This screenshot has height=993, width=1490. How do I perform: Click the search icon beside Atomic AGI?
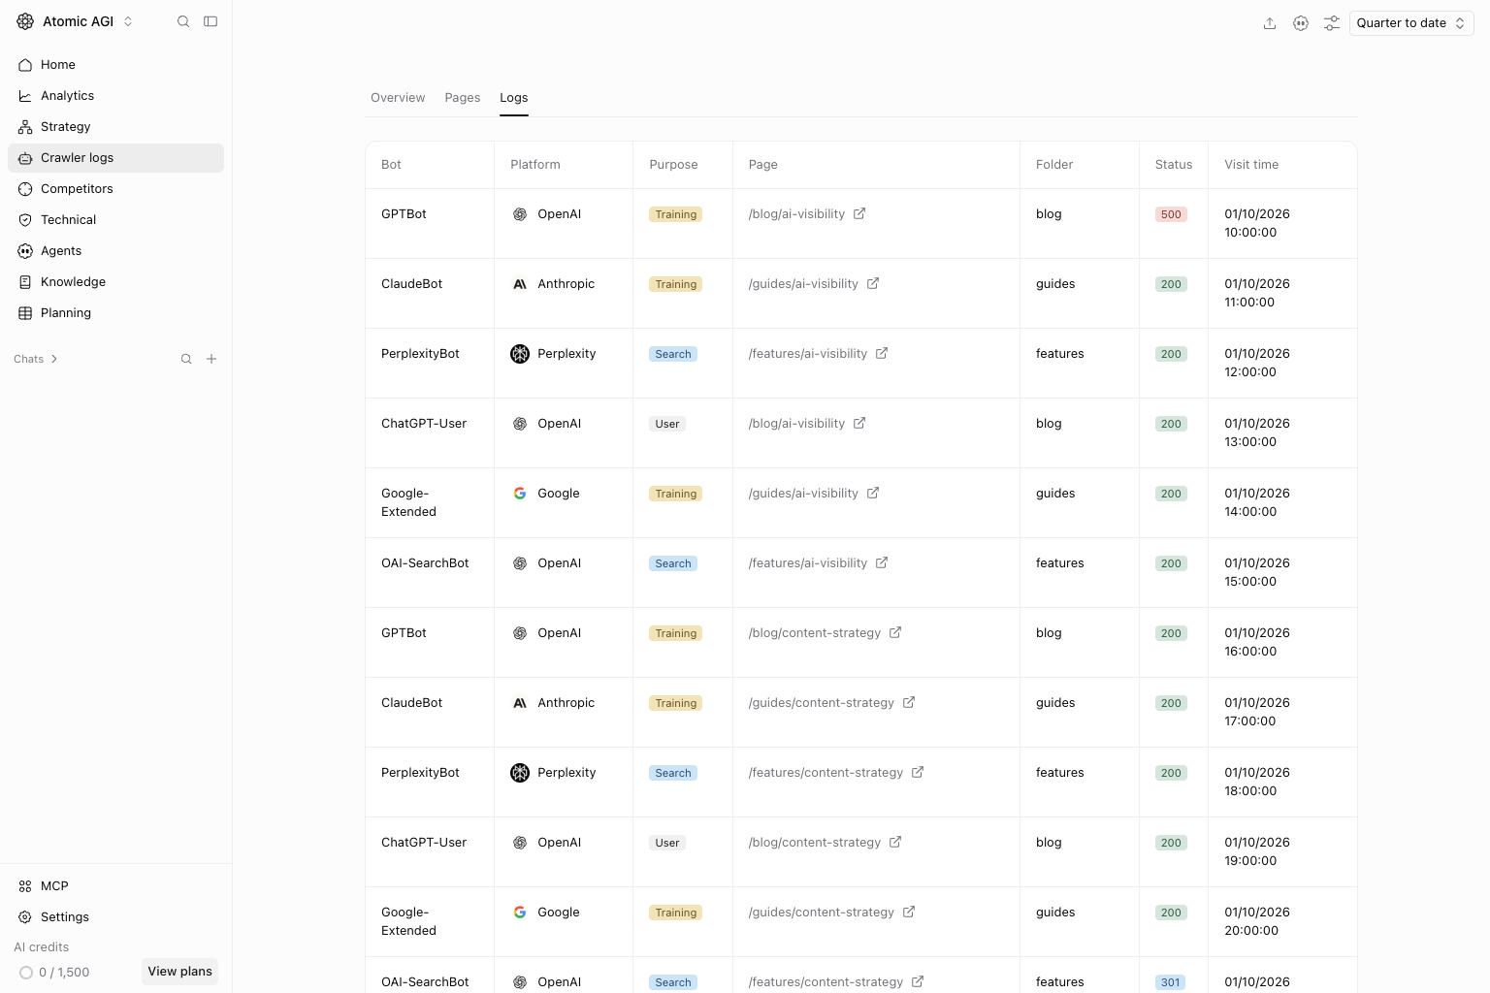[183, 21]
